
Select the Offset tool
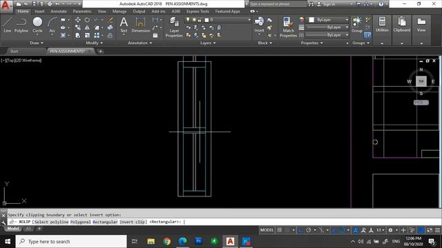click(x=110, y=35)
